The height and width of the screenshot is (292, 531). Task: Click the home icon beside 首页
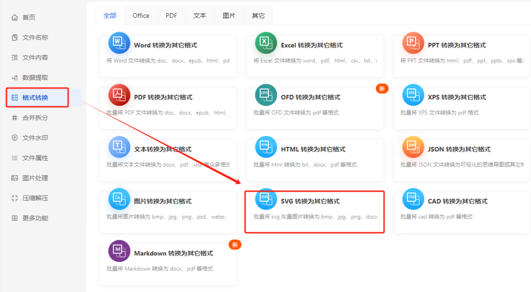click(x=15, y=18)
